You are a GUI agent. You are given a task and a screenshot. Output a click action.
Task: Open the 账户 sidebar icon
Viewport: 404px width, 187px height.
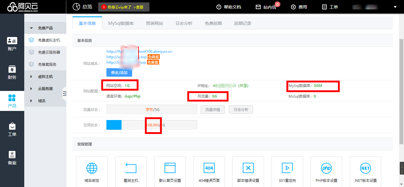(x=12, y=41)
